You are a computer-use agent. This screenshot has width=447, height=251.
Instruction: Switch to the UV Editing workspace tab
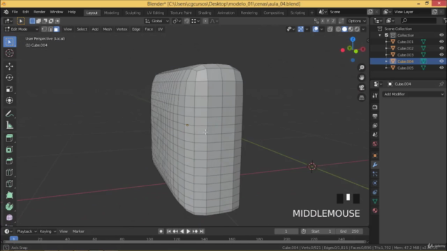click(x=155, y=13)
